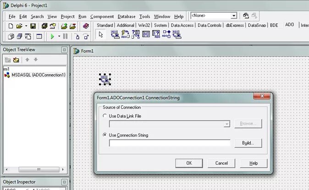The width and height of the screenshot is (309, 190).
Task: Click the Trace Into debug icon
Action: [x=77, y=37]
